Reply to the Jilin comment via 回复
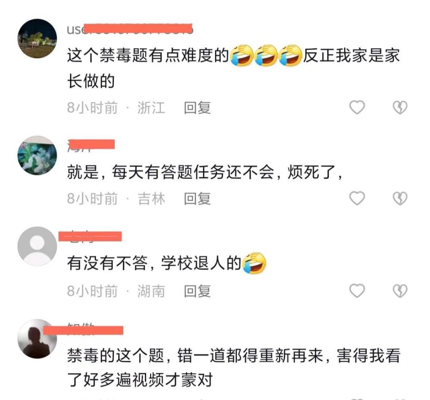430x400 pixels. [x=197, y=199]
